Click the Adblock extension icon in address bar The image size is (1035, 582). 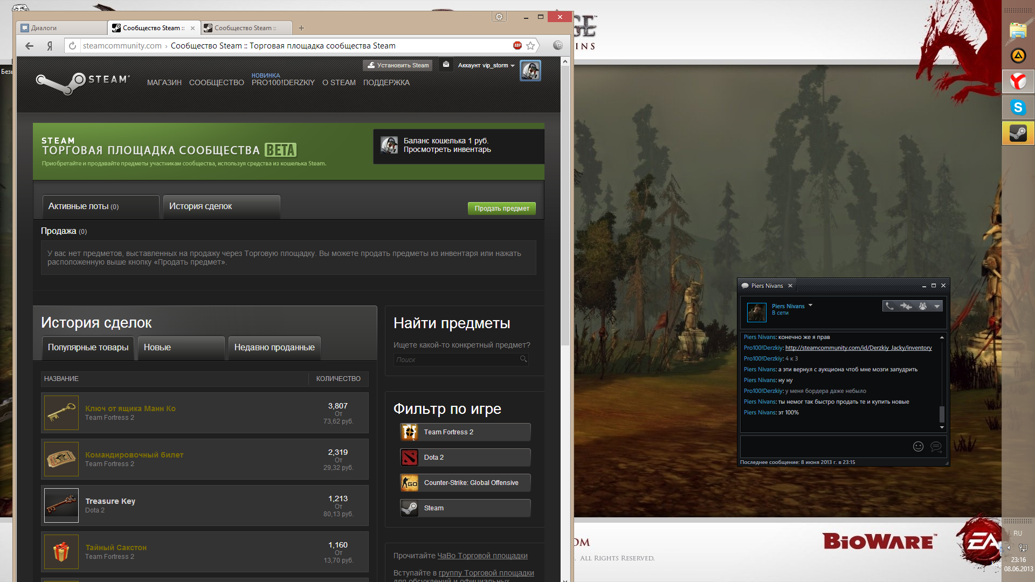coord(517,45)
